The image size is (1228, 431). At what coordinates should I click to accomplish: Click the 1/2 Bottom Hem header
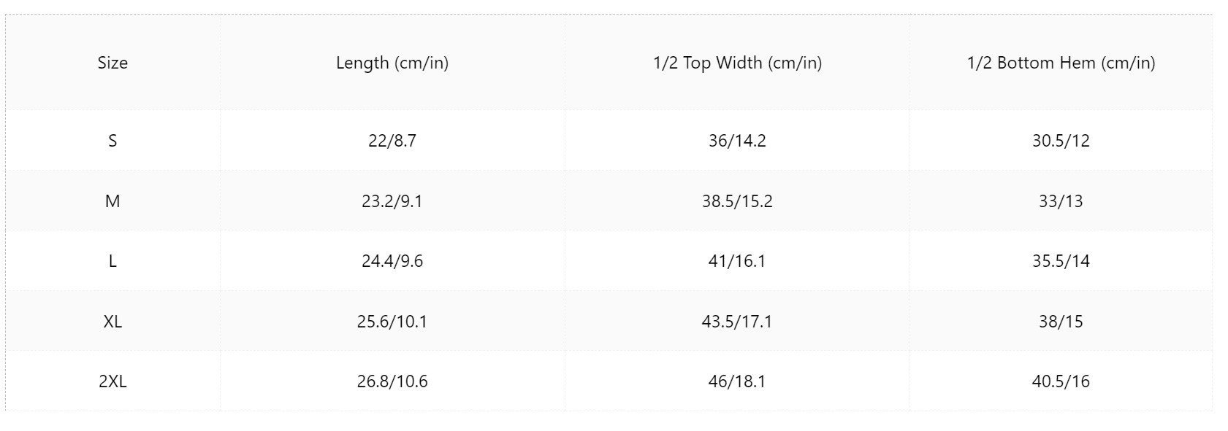[x=1061, y=63]
